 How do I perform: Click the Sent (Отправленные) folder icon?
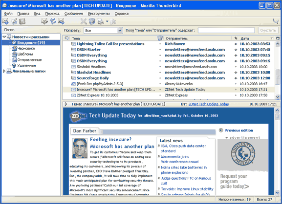coord(14,60)
